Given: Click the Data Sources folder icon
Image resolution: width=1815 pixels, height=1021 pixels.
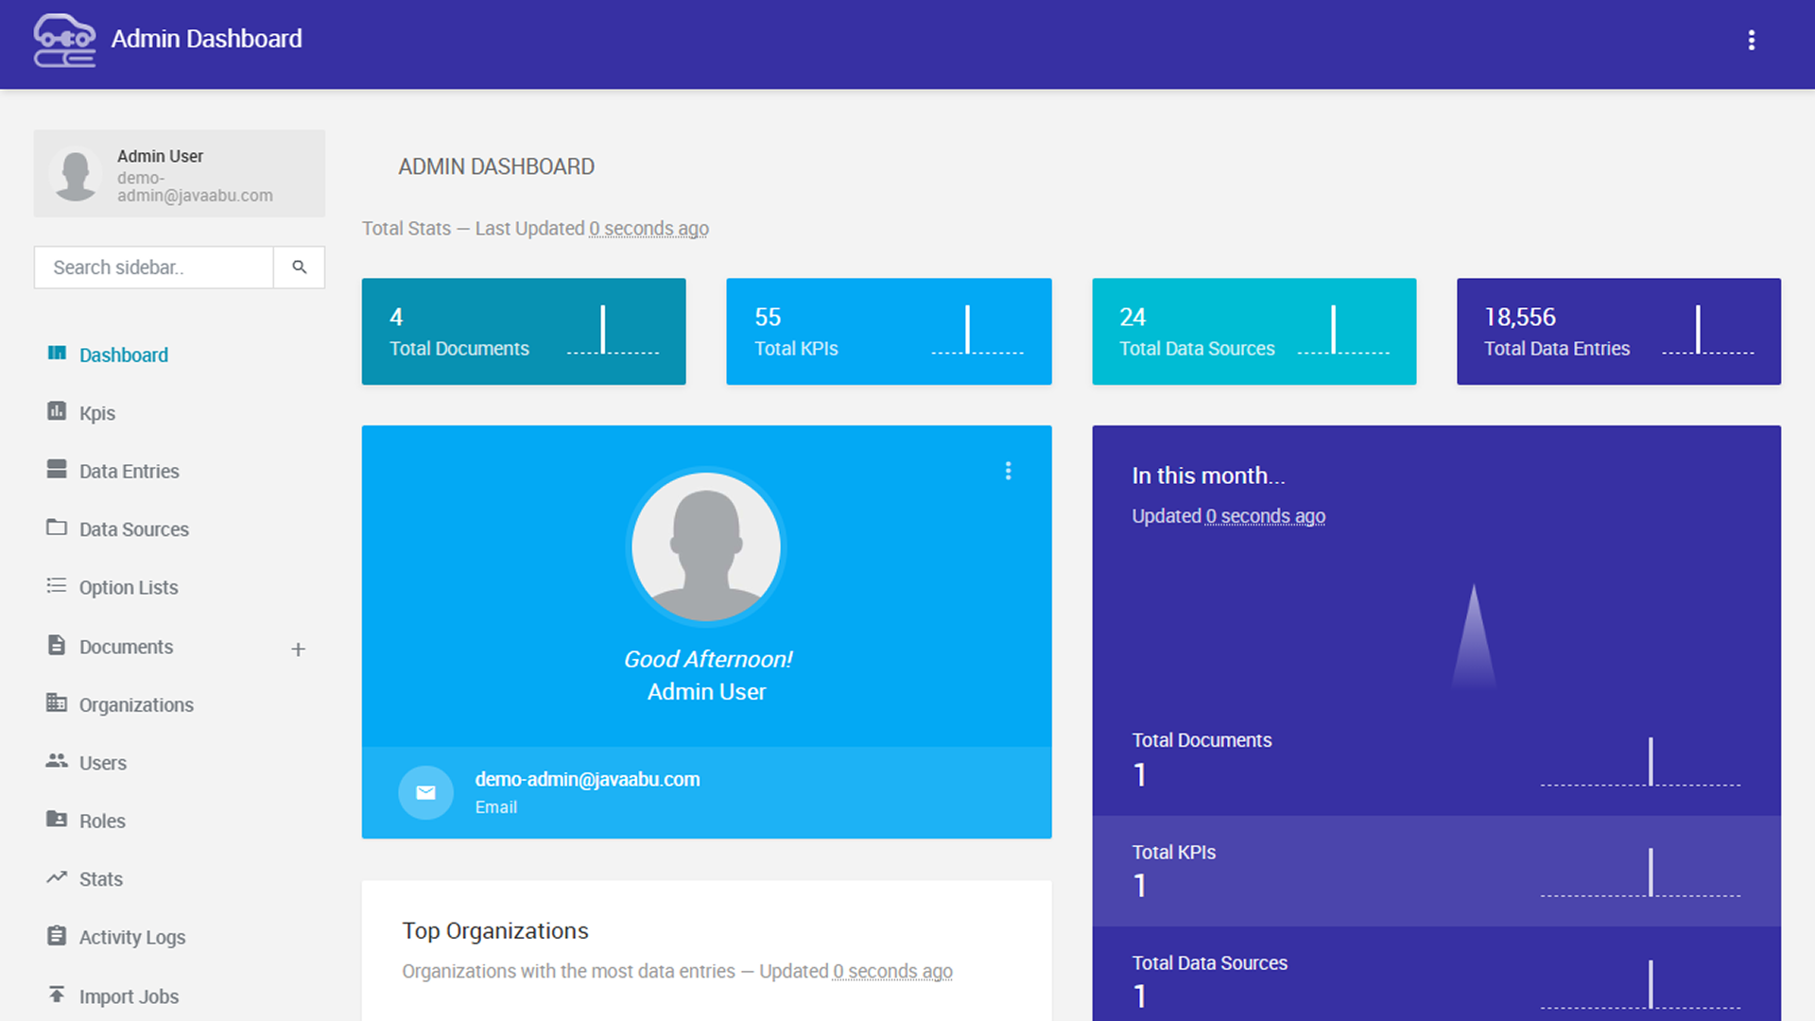Looking at the screenshot, I should click(57, 528).
